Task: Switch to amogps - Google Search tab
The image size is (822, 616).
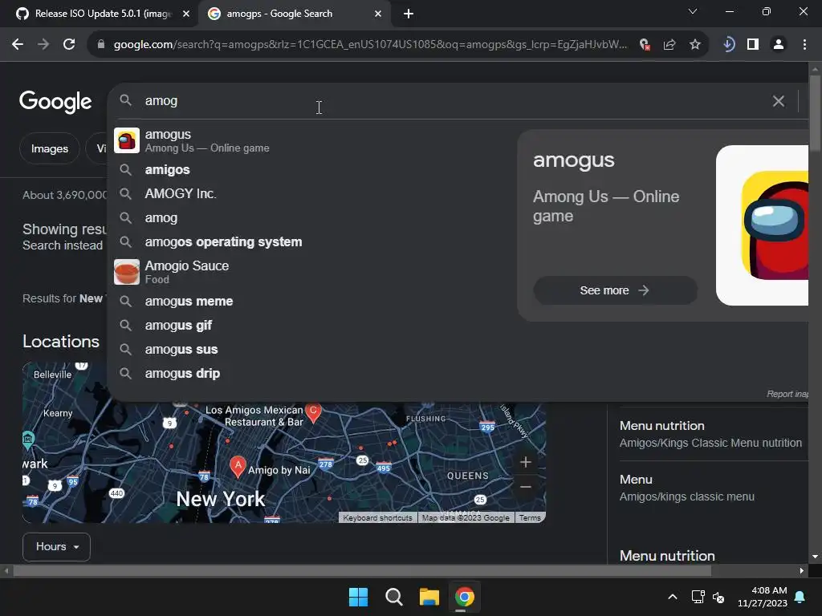Action: [294, 14]
